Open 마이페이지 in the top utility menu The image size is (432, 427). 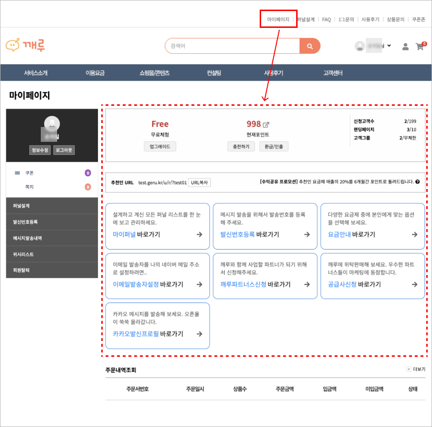(278, 20)
